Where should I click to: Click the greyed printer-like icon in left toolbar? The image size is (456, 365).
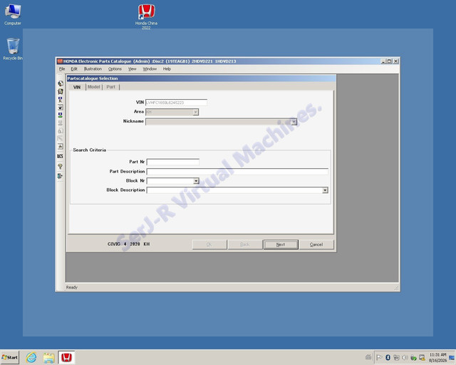tap(60, 123)
